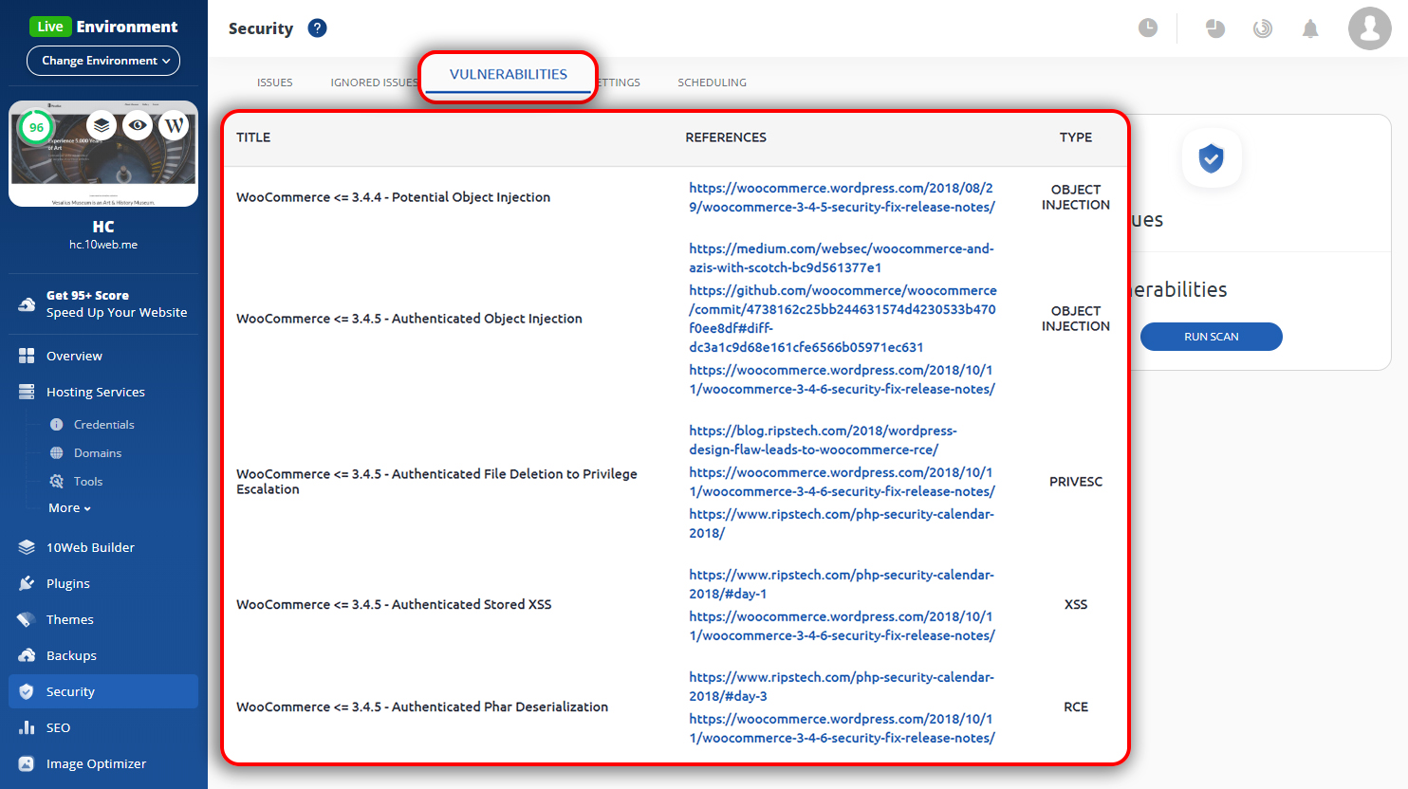Viewport: 1408px width, 789px height.
Task: Click the website preview thumbnail
Action: click(x=103, y=154)
